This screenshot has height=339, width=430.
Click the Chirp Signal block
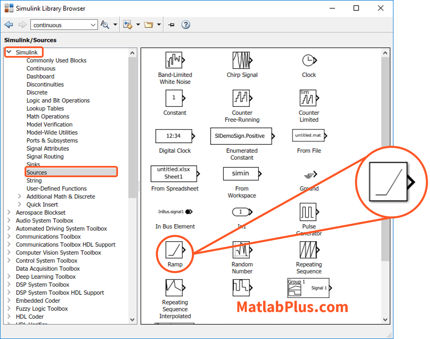pyautogui.click(x=242, y=60)
